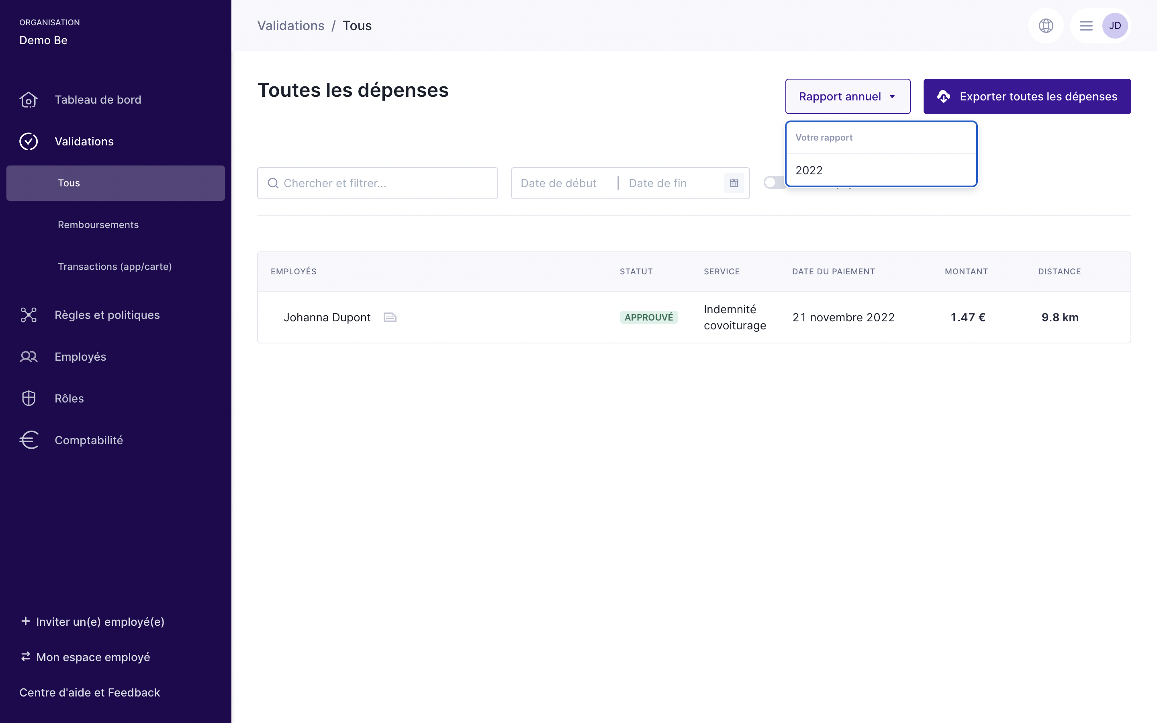Screen dimensions: 1157x723
Task: Open the calendar date picker icon
Action: tap(734, 183)
